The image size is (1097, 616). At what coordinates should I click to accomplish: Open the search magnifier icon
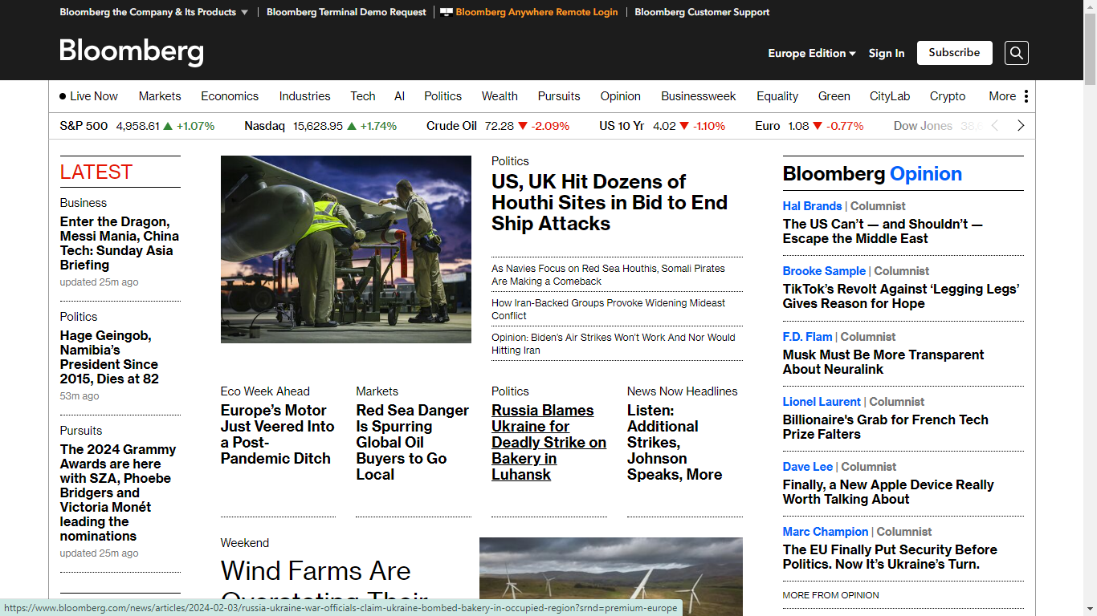(1016, 53)
